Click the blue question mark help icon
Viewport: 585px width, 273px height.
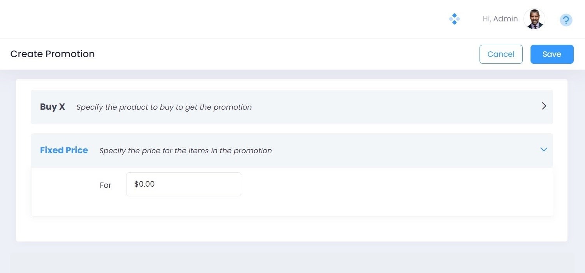(566, 20)
